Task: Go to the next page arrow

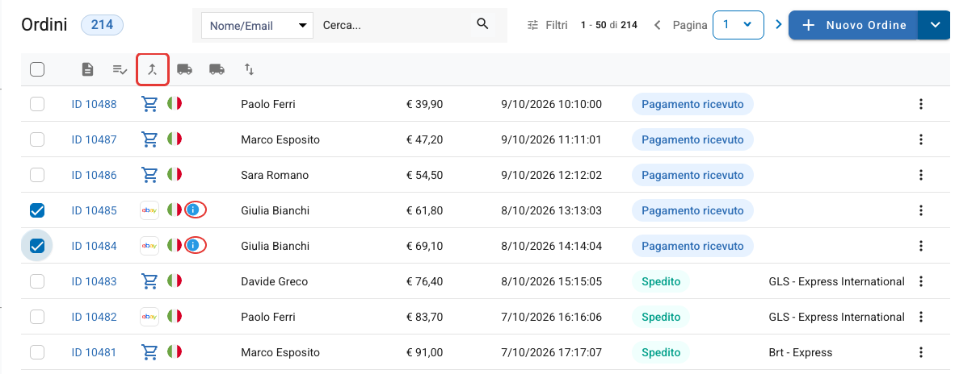Action: (x=778, y=25)
